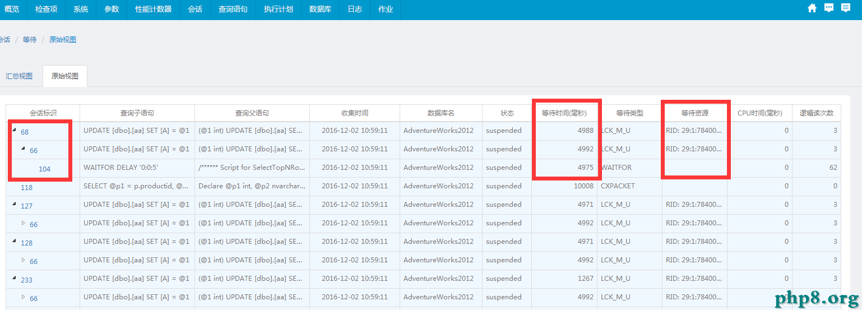Viewport: 862px width, 310px height.
Task: Click the suspended status in session 104 row
Action: 504,168
